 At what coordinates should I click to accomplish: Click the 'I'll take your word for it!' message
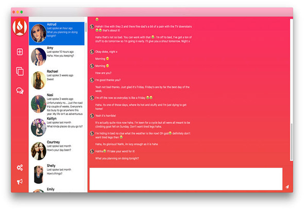click(115, 151)
